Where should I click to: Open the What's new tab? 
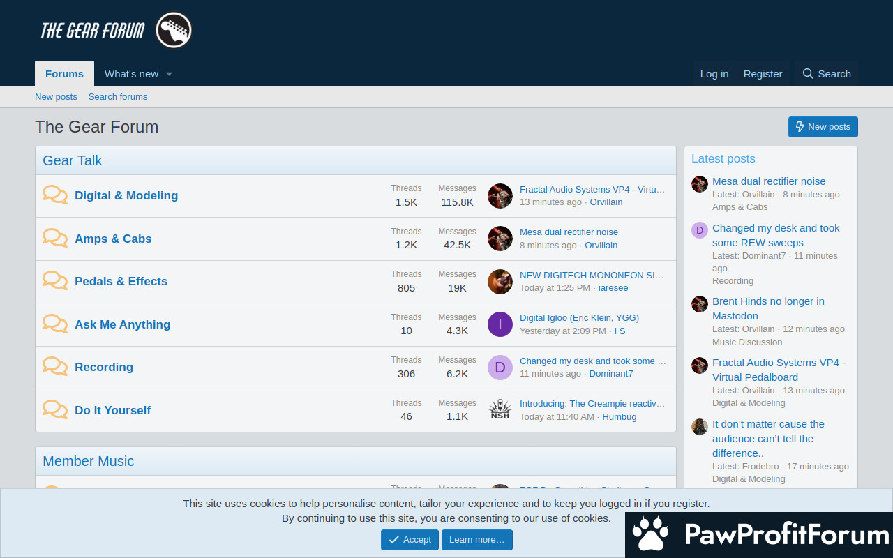131,74
